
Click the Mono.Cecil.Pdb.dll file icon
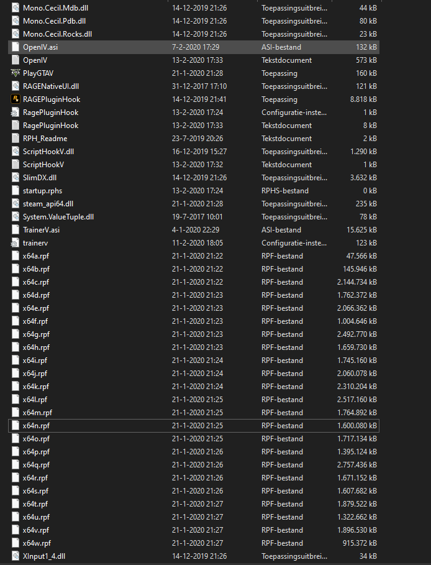[15, 21]
